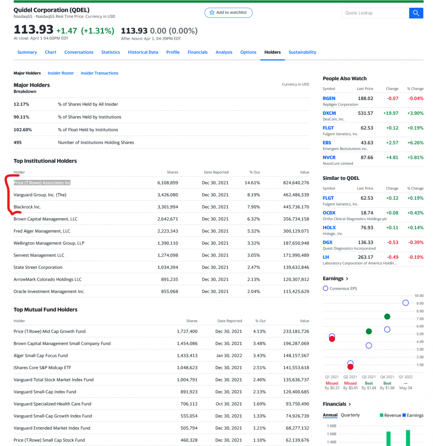Click the green Q4 2021 earnings dot
This screenshot has width=433, height=446.
click(387, 317)
